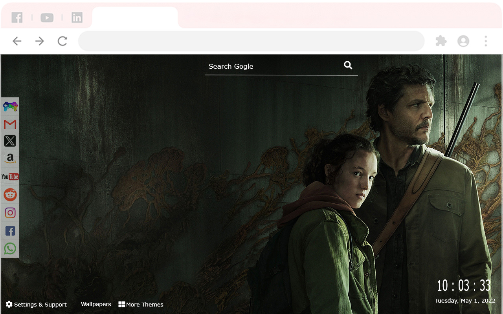Open the browser extensions puzzle icon

[x=441, y=41]
